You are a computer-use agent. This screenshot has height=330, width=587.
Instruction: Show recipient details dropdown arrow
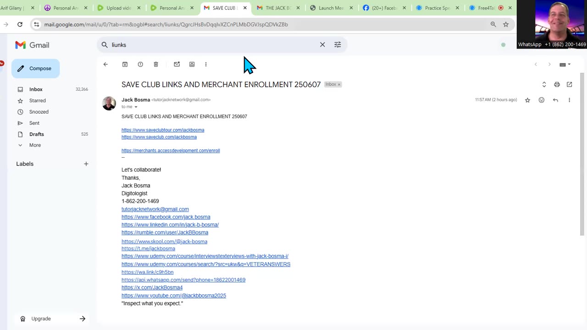click(x=136, y=107)
